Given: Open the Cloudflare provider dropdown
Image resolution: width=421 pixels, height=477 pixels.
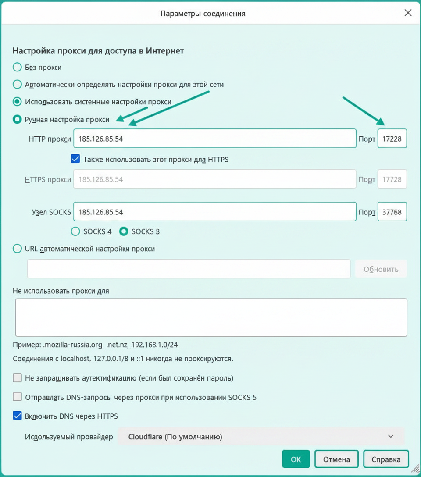Looking at the screenshot, I should click(261, 437).
